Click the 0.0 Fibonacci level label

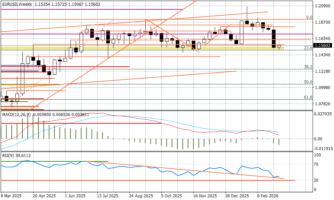(x=309, y=17)
